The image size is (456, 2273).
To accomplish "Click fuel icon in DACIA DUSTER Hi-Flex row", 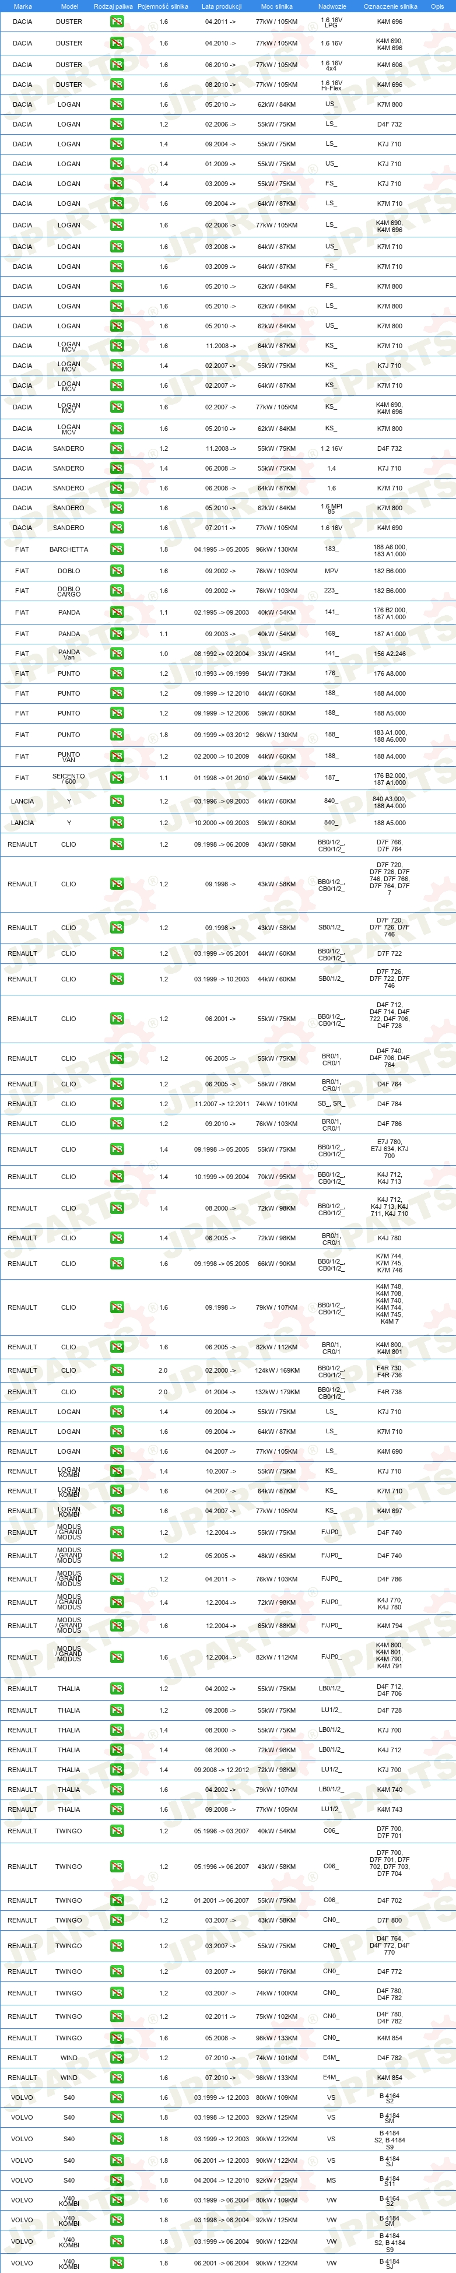I will click(117, 85).
